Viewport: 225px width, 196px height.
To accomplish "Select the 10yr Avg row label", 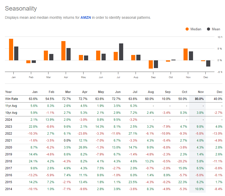I will (11, 113).
